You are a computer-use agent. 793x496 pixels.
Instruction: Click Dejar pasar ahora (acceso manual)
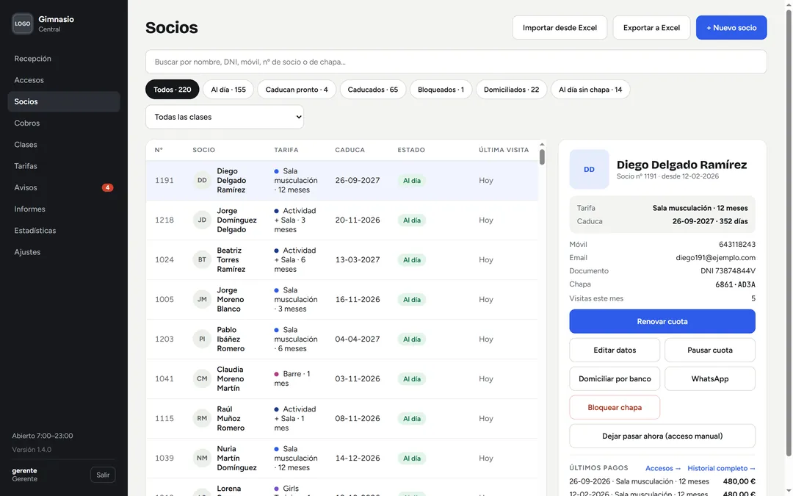[x=662, y=436]
